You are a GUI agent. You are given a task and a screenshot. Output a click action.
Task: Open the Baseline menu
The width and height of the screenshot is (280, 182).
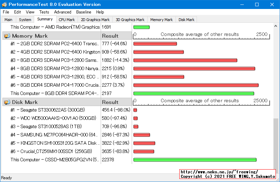click(84, 12)
